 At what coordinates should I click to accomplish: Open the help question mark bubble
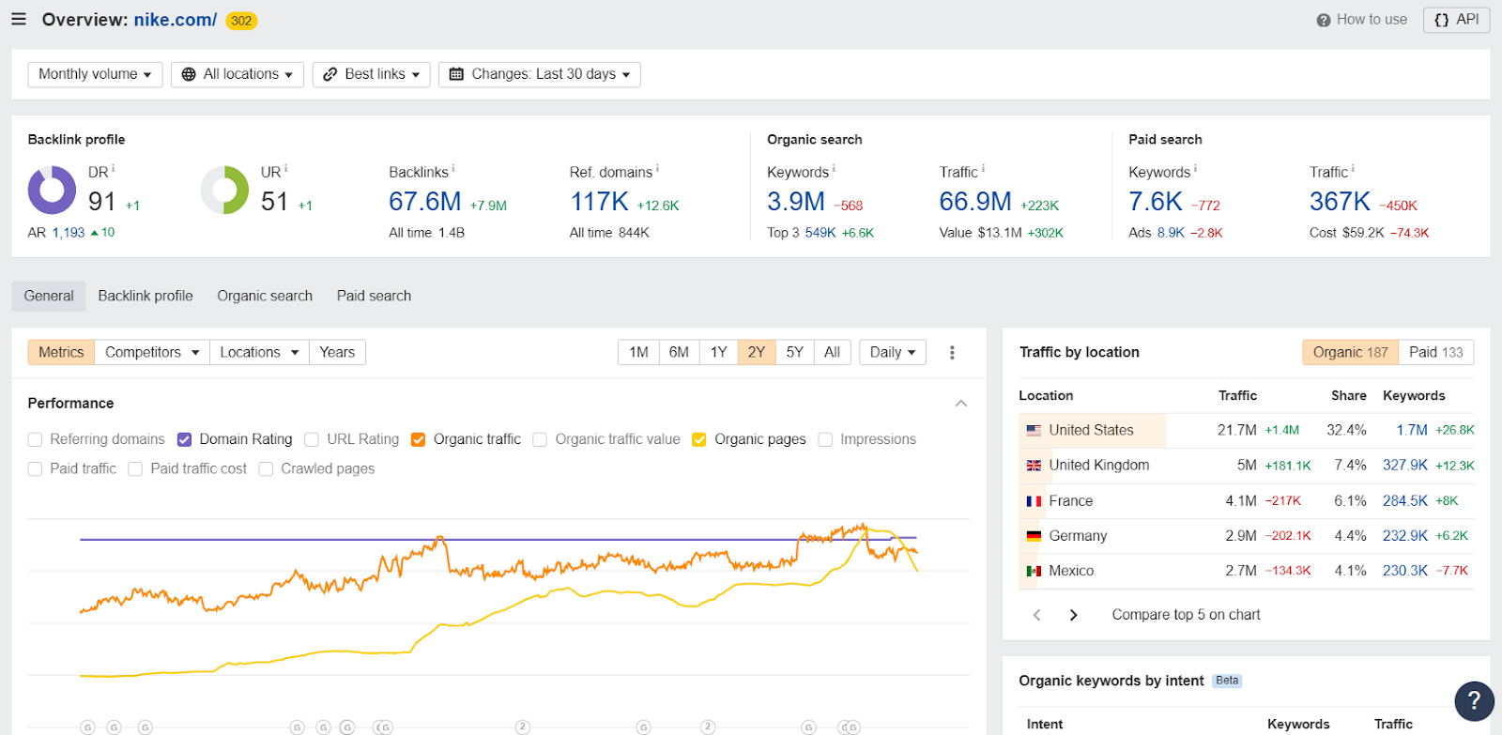1474,700
